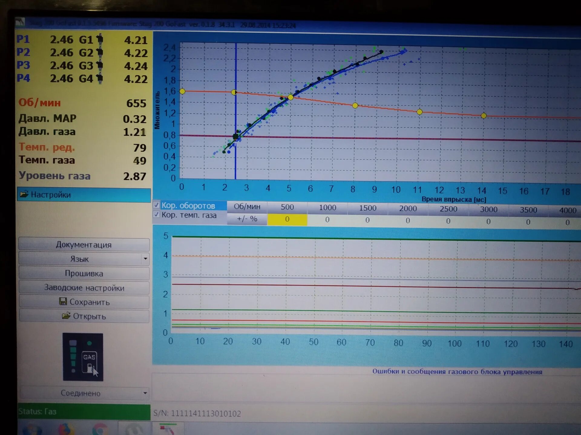This screenshot has height=435, width=581.
Task: Click the Windows Start button
Action: coord(32,430)
